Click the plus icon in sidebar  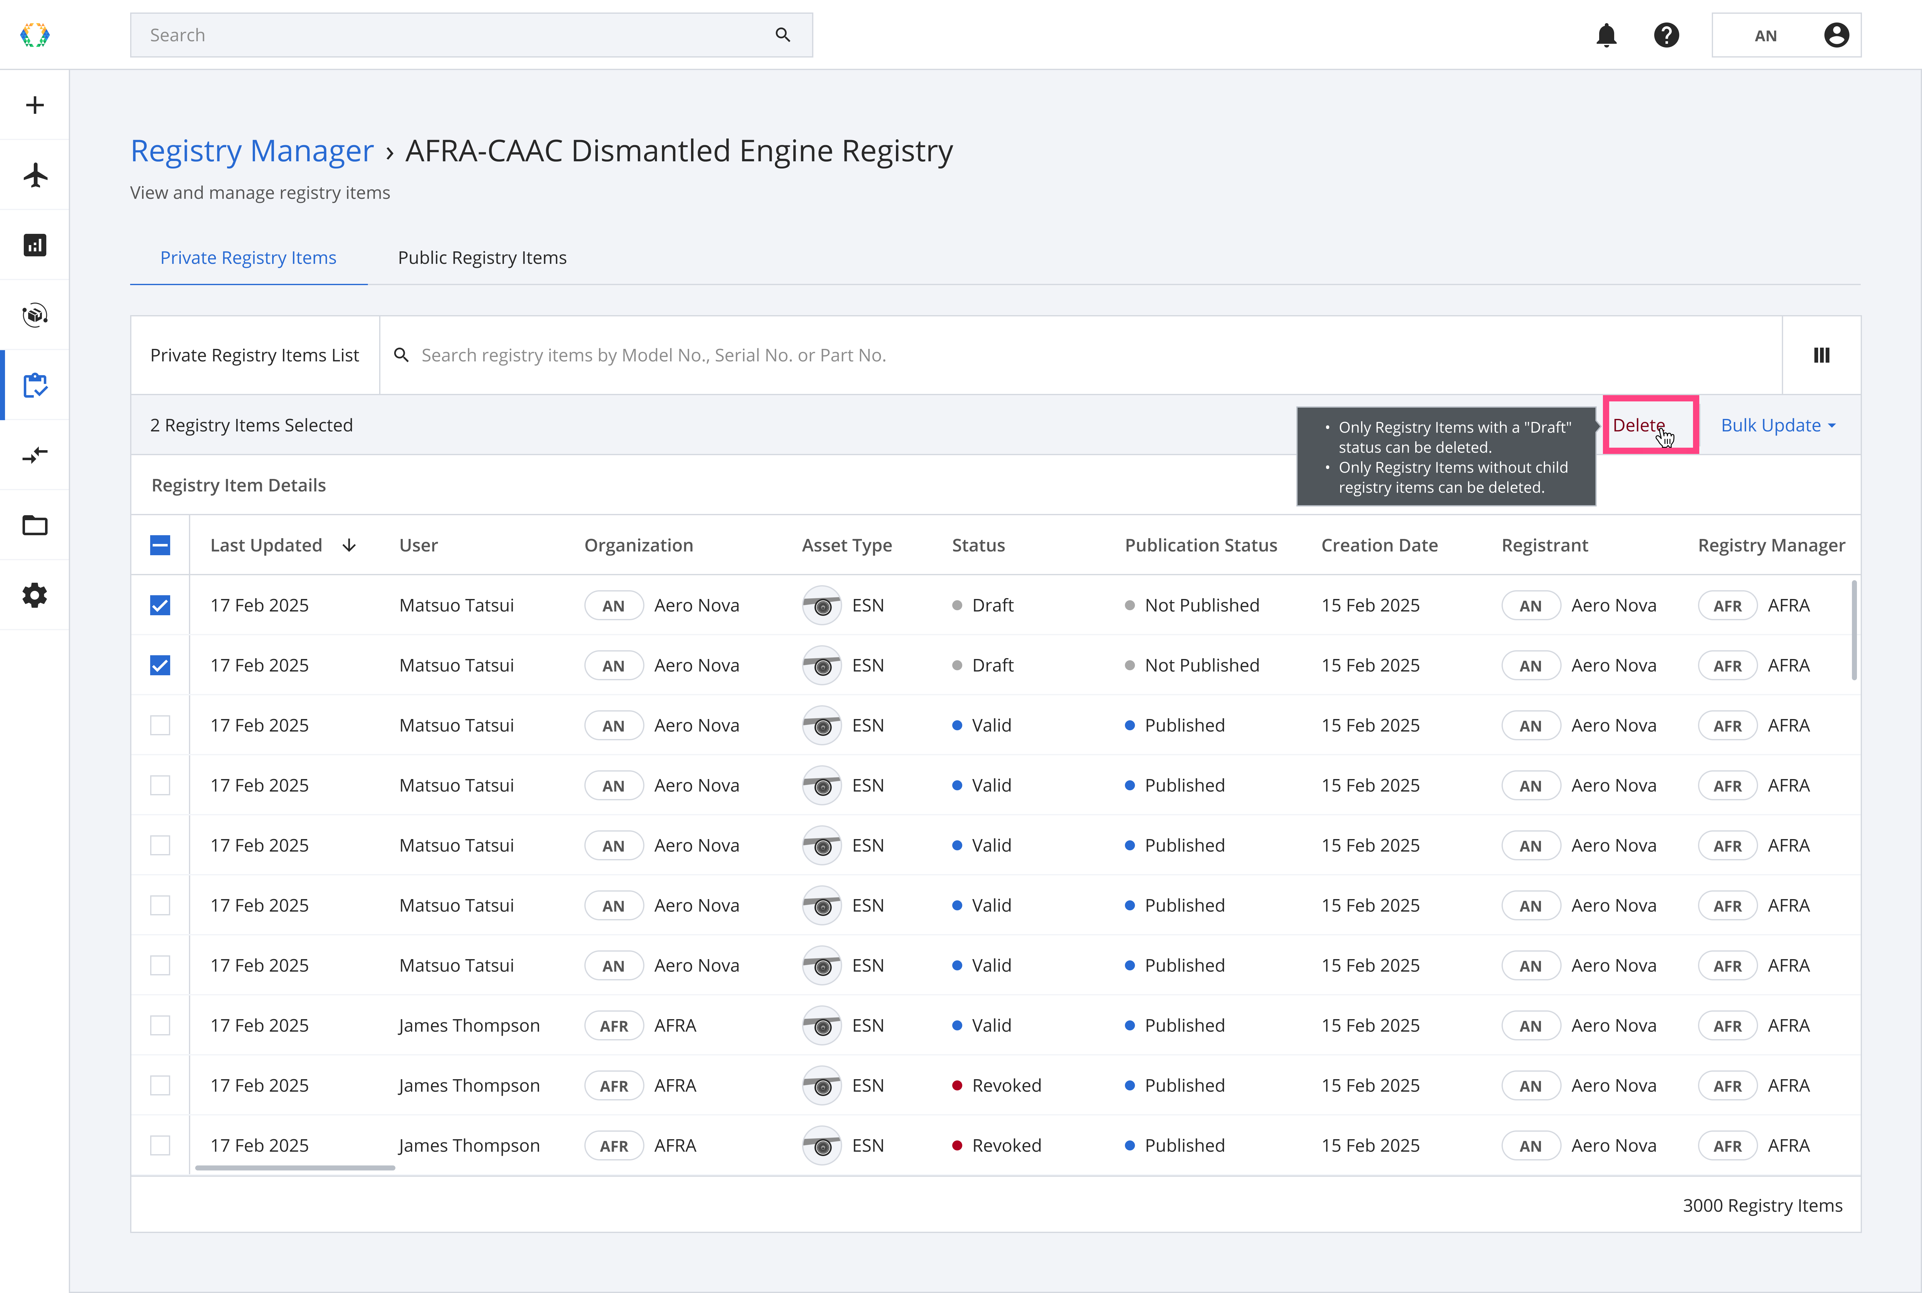35,105
